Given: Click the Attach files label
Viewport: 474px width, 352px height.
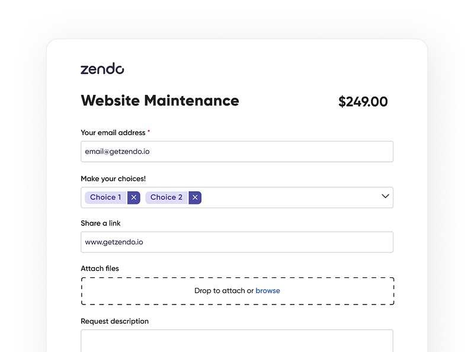Looking at the screenshot, I should (x=100, y=268).
